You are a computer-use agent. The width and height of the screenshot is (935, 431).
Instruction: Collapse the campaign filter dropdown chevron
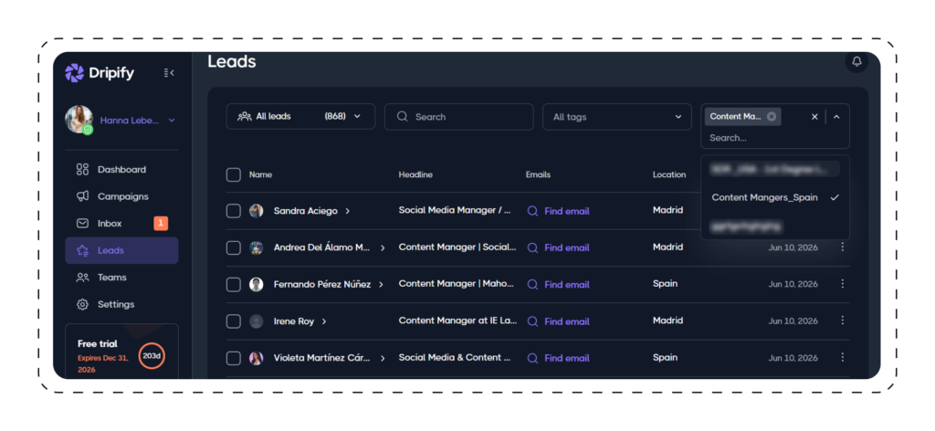836,117
